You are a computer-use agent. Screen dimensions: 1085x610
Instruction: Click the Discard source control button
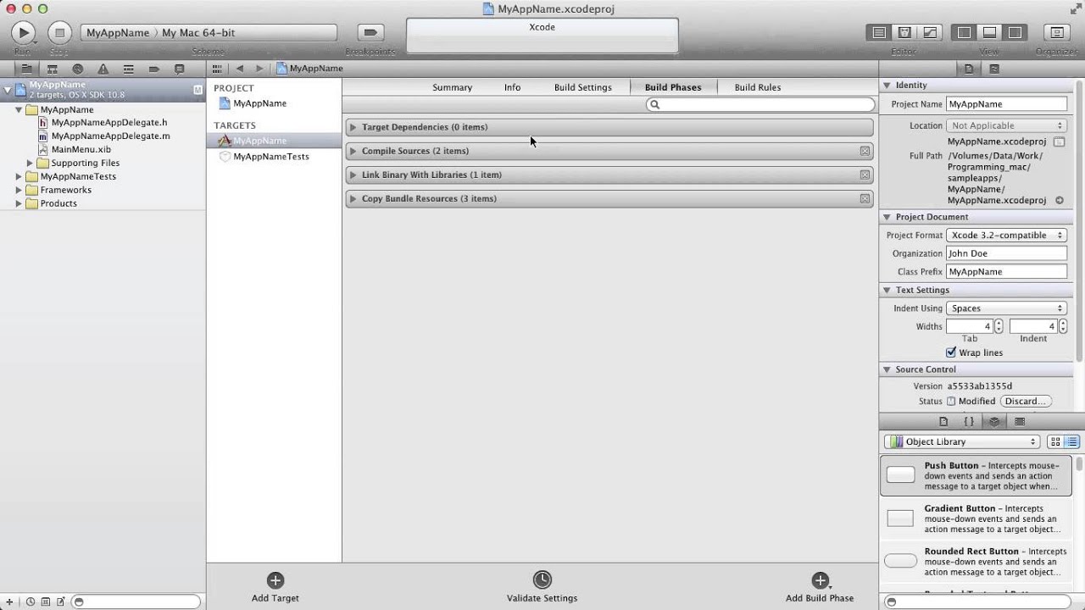(x=1026, y=402)
